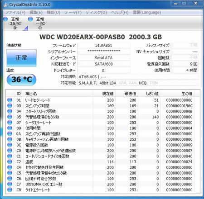This screenshot has height=199, width=204.
Task: Open the 機能(U) menu
Action: click(53, 12)
